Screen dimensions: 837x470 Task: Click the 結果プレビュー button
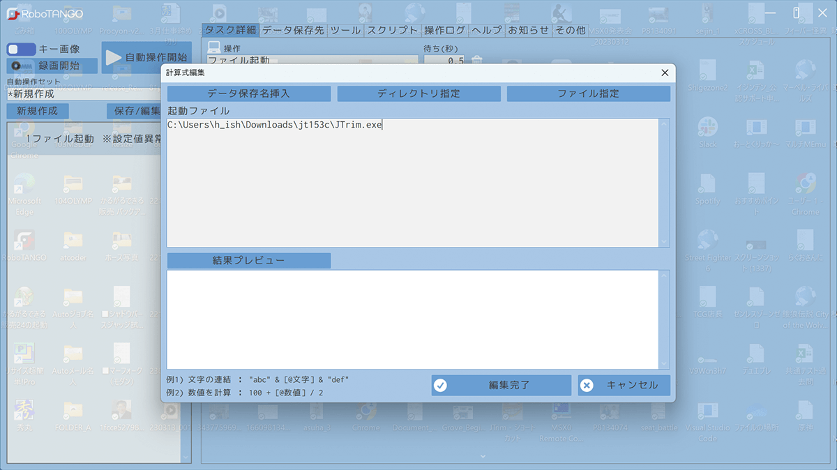[x=248, y=261]
